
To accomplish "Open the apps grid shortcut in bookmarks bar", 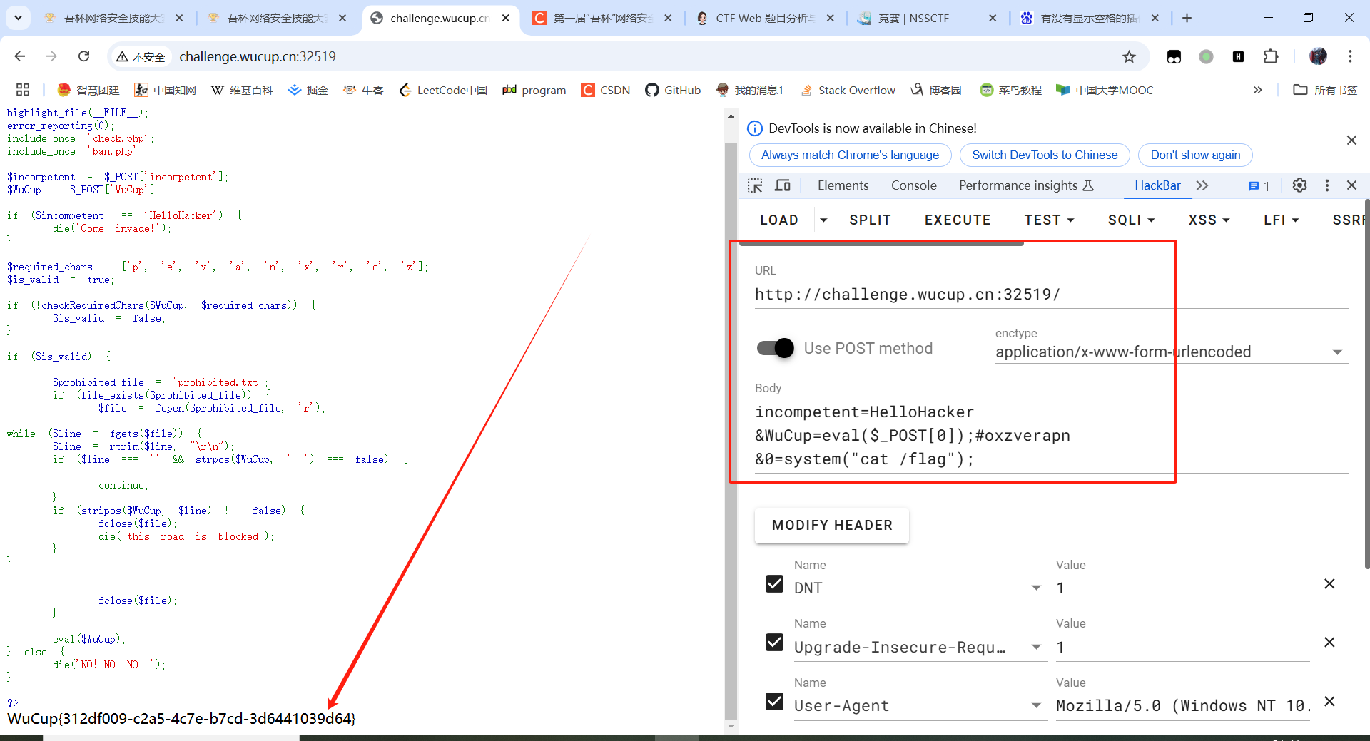I will pyautogui.click(x=23, y=90).
